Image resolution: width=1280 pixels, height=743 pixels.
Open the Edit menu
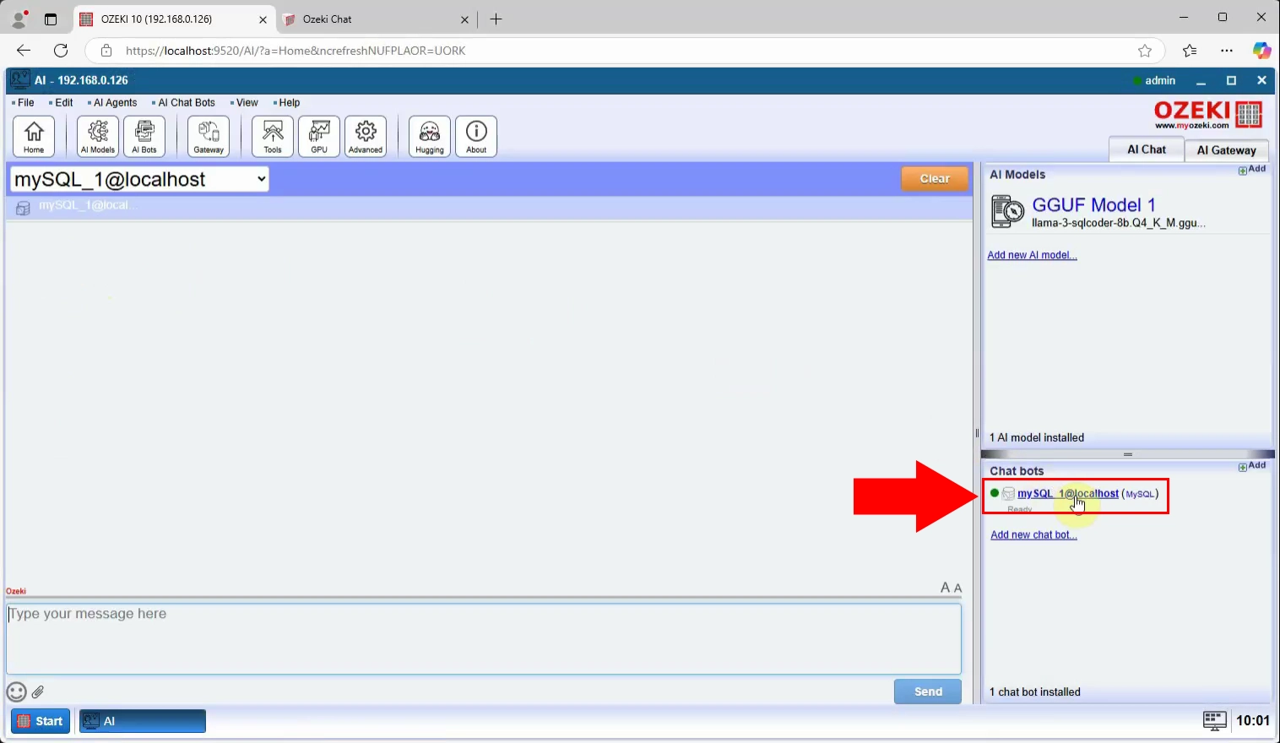61,103
